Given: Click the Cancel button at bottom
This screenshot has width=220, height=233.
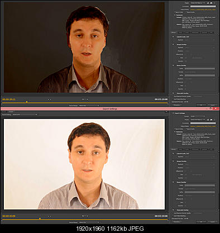Looking at the screenshot, I should 212,222.
